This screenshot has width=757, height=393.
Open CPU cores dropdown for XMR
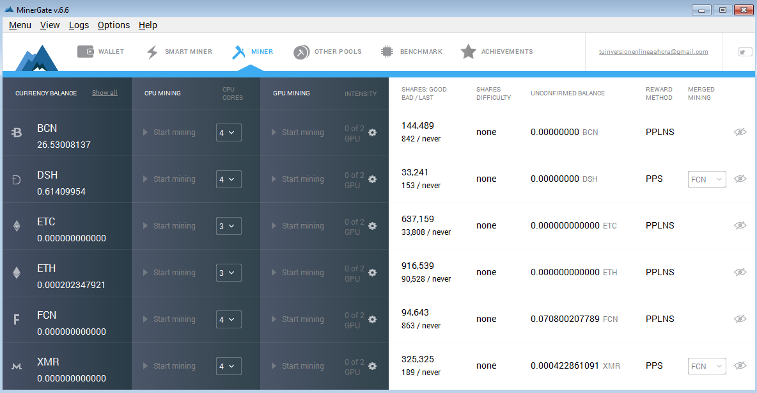point(229,366)
